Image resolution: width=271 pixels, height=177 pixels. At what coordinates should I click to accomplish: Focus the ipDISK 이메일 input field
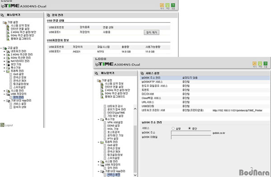[191, 137]
